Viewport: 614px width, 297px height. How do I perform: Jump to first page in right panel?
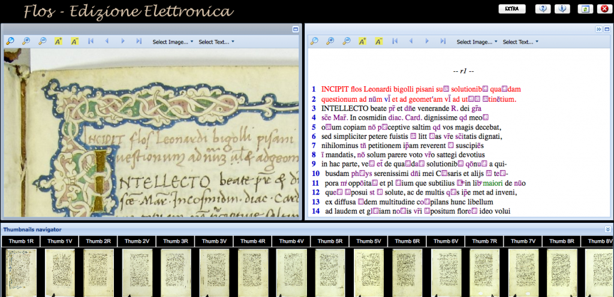pos(395,41)
